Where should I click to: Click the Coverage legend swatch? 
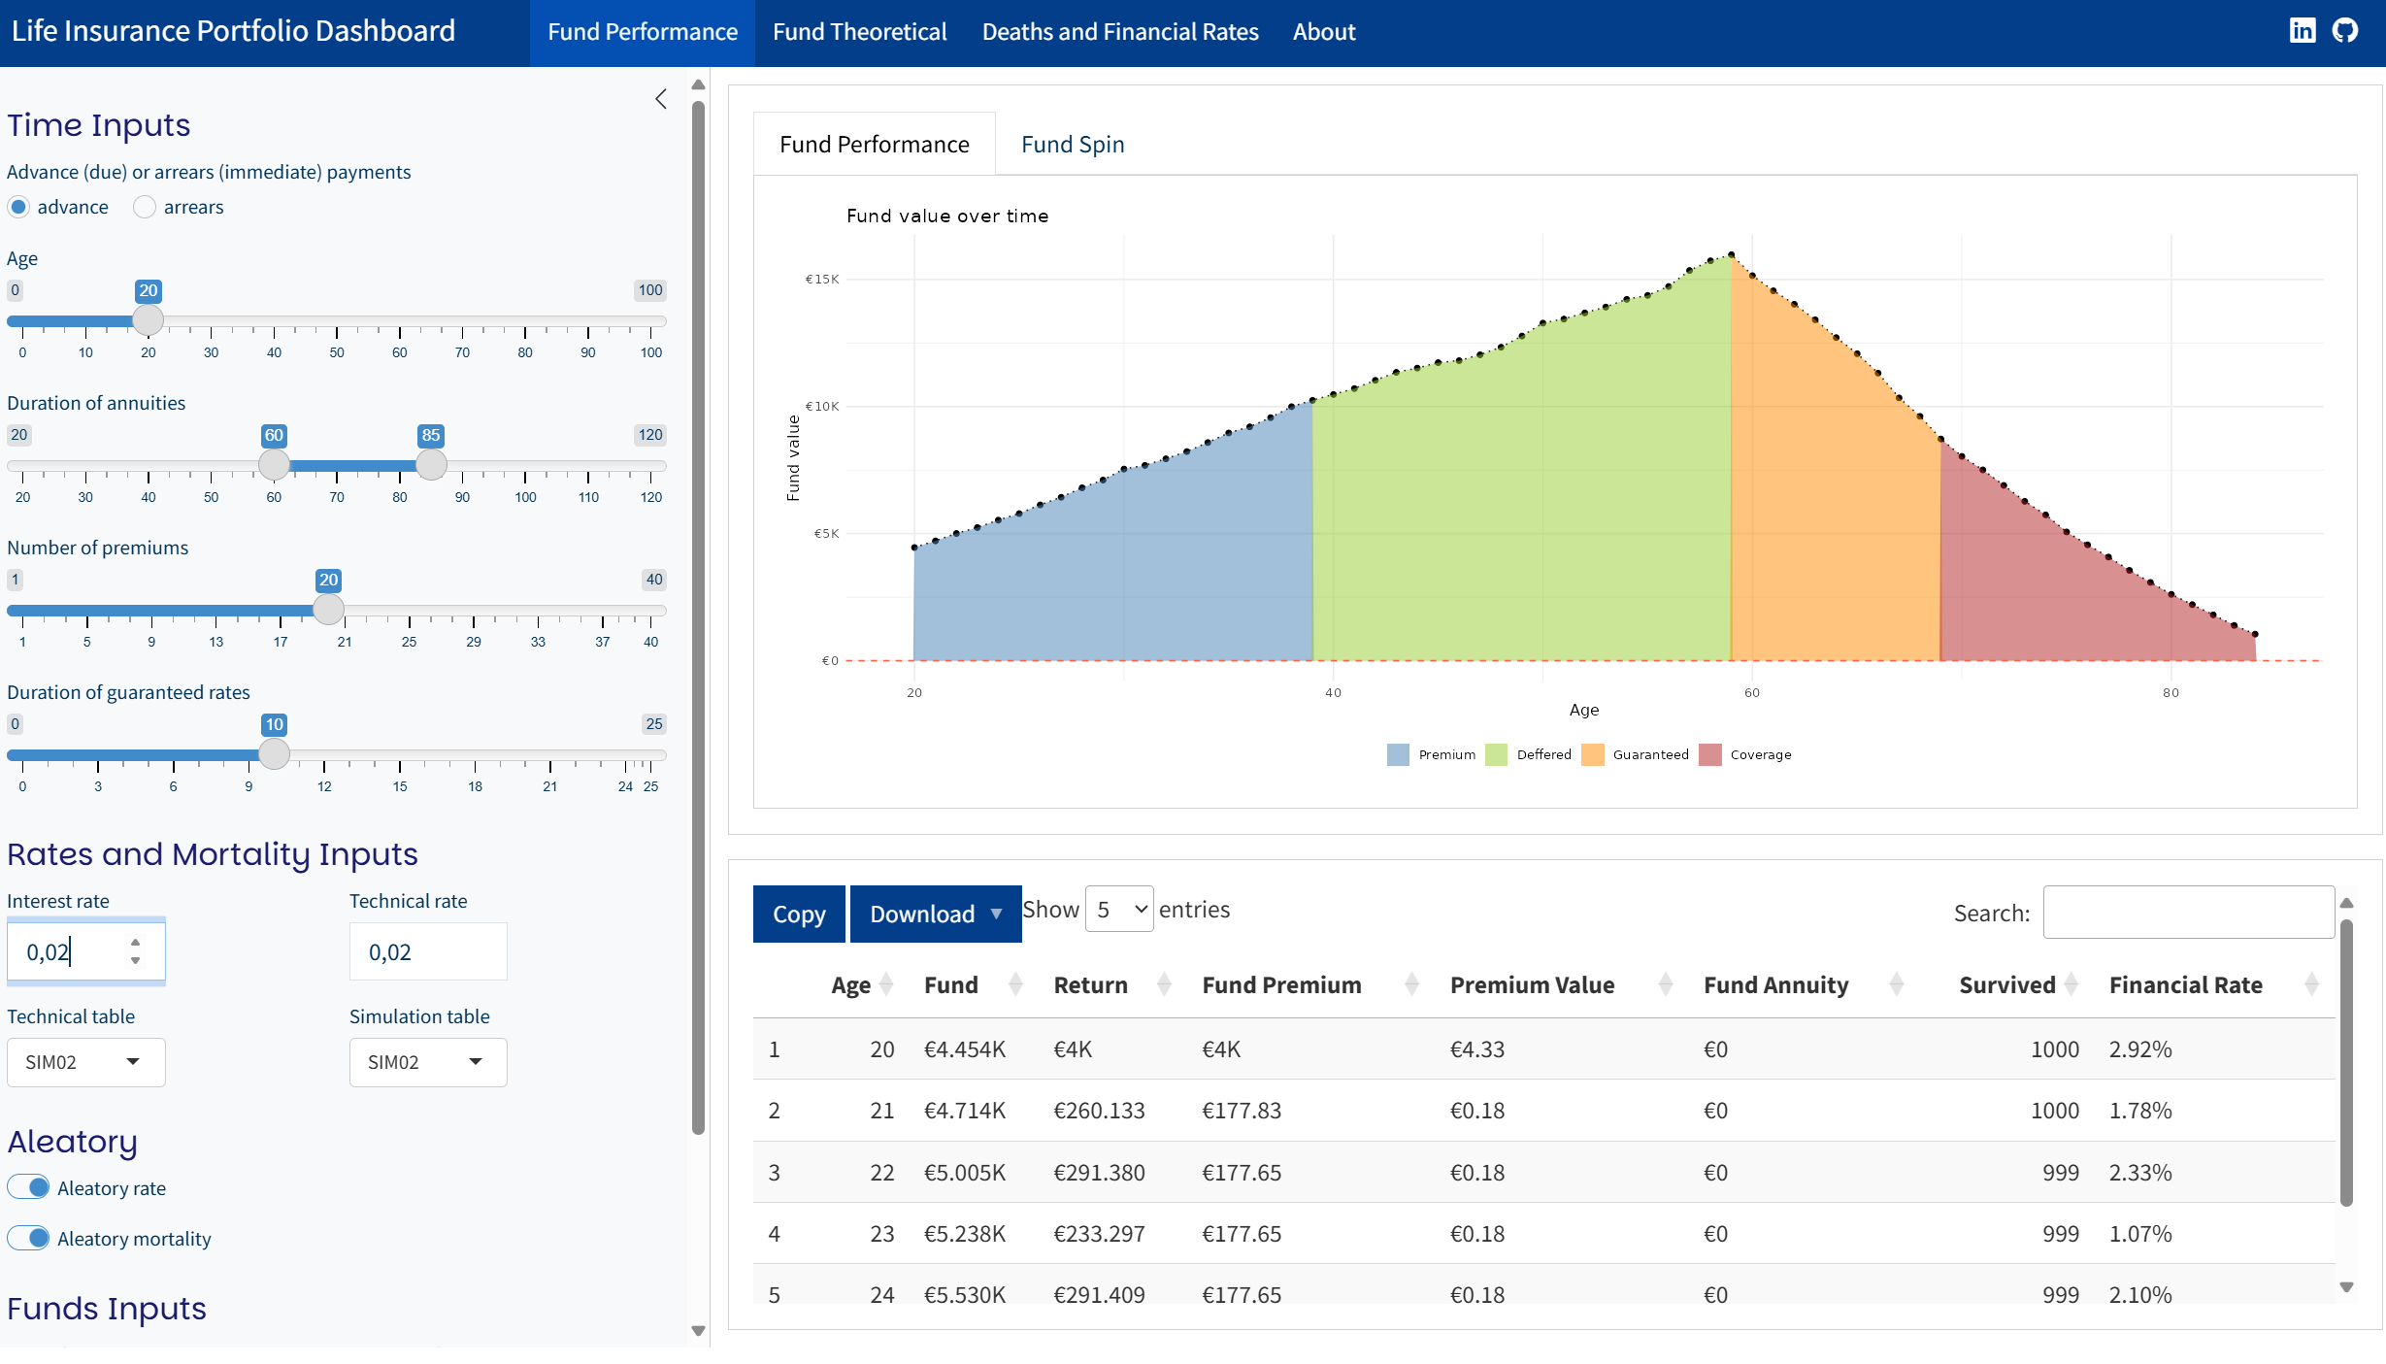tap(1709, 754)
